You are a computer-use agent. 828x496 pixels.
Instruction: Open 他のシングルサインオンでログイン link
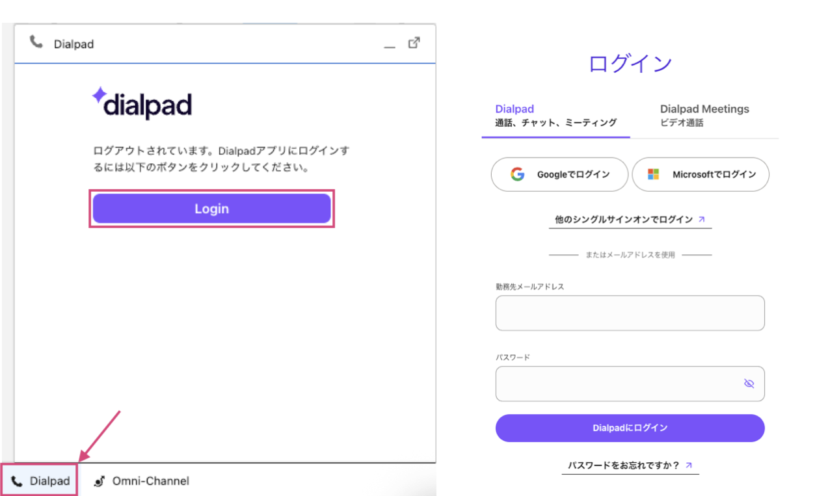click(x=630, y=220)
